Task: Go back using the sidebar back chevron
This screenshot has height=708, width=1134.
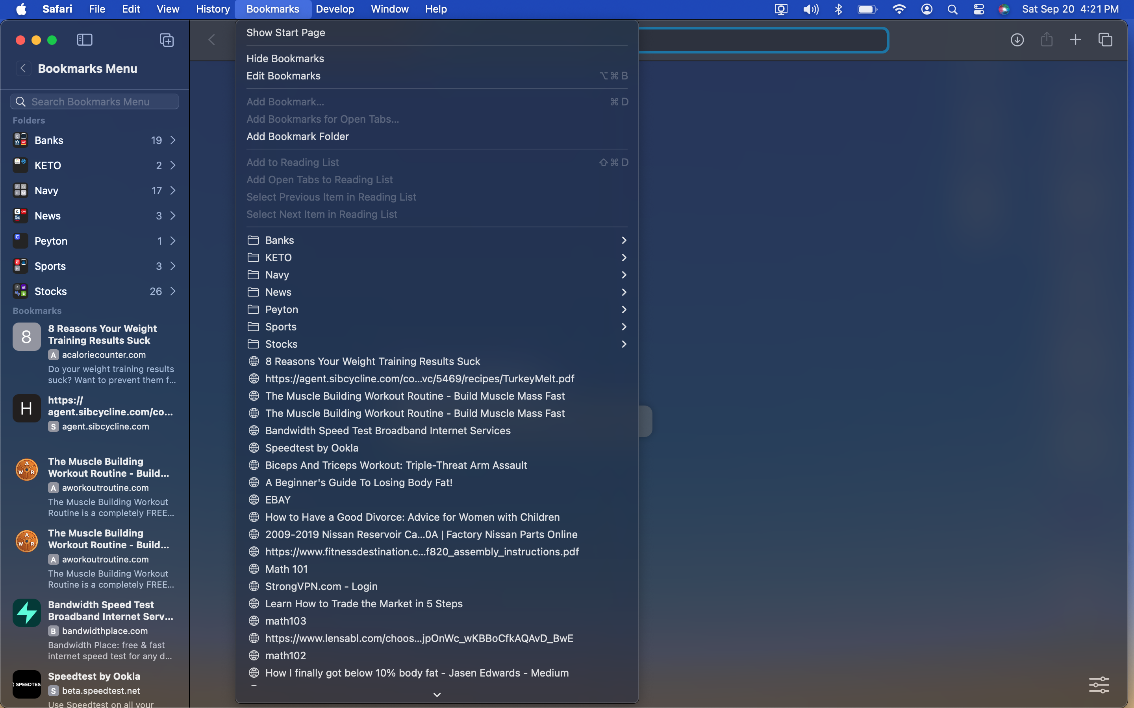Action: pyautogui.click(x=23, y=68)
